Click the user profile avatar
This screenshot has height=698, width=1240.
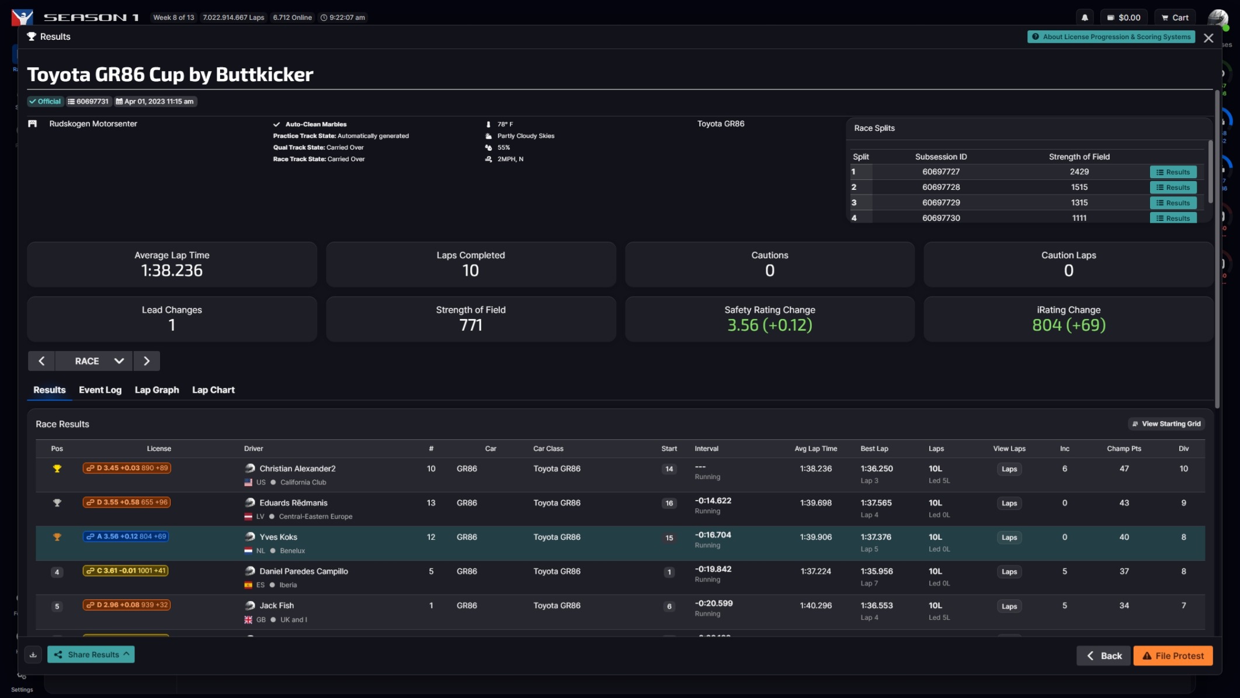(x=1218, y=18)
